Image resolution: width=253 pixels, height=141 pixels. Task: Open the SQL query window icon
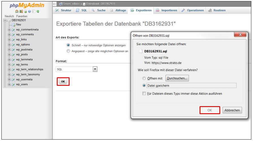[x=25, y=11]
